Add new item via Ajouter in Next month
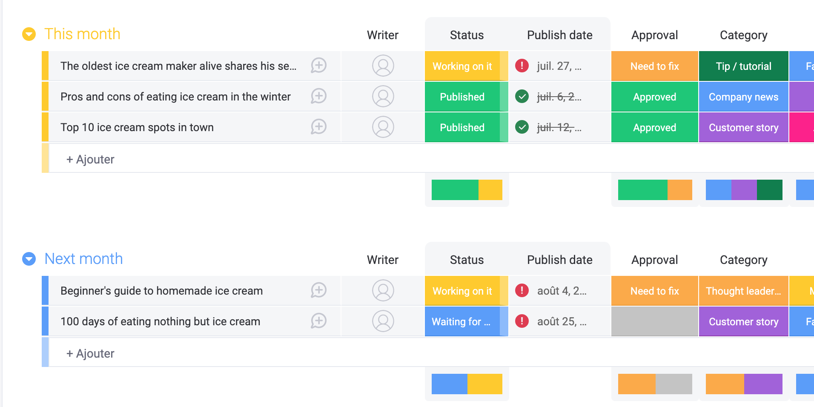Screen dimensions: 814x407 [90, 353]
